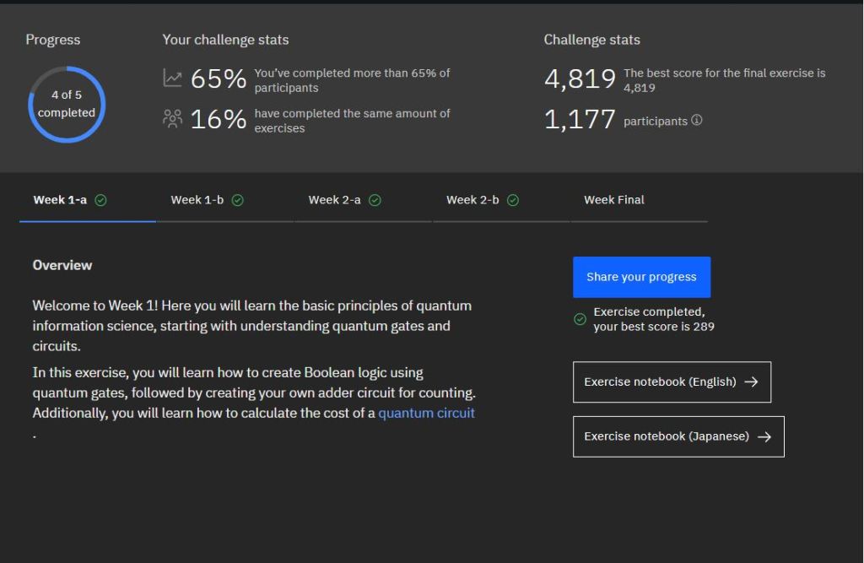Click the circular 4 of 5 progress ring

(x=67, y=104)
